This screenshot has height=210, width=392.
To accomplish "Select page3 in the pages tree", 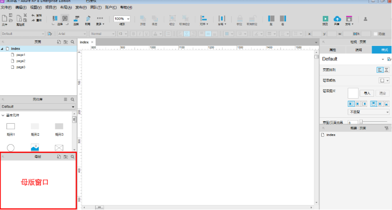I will click(x=21, y=67).
